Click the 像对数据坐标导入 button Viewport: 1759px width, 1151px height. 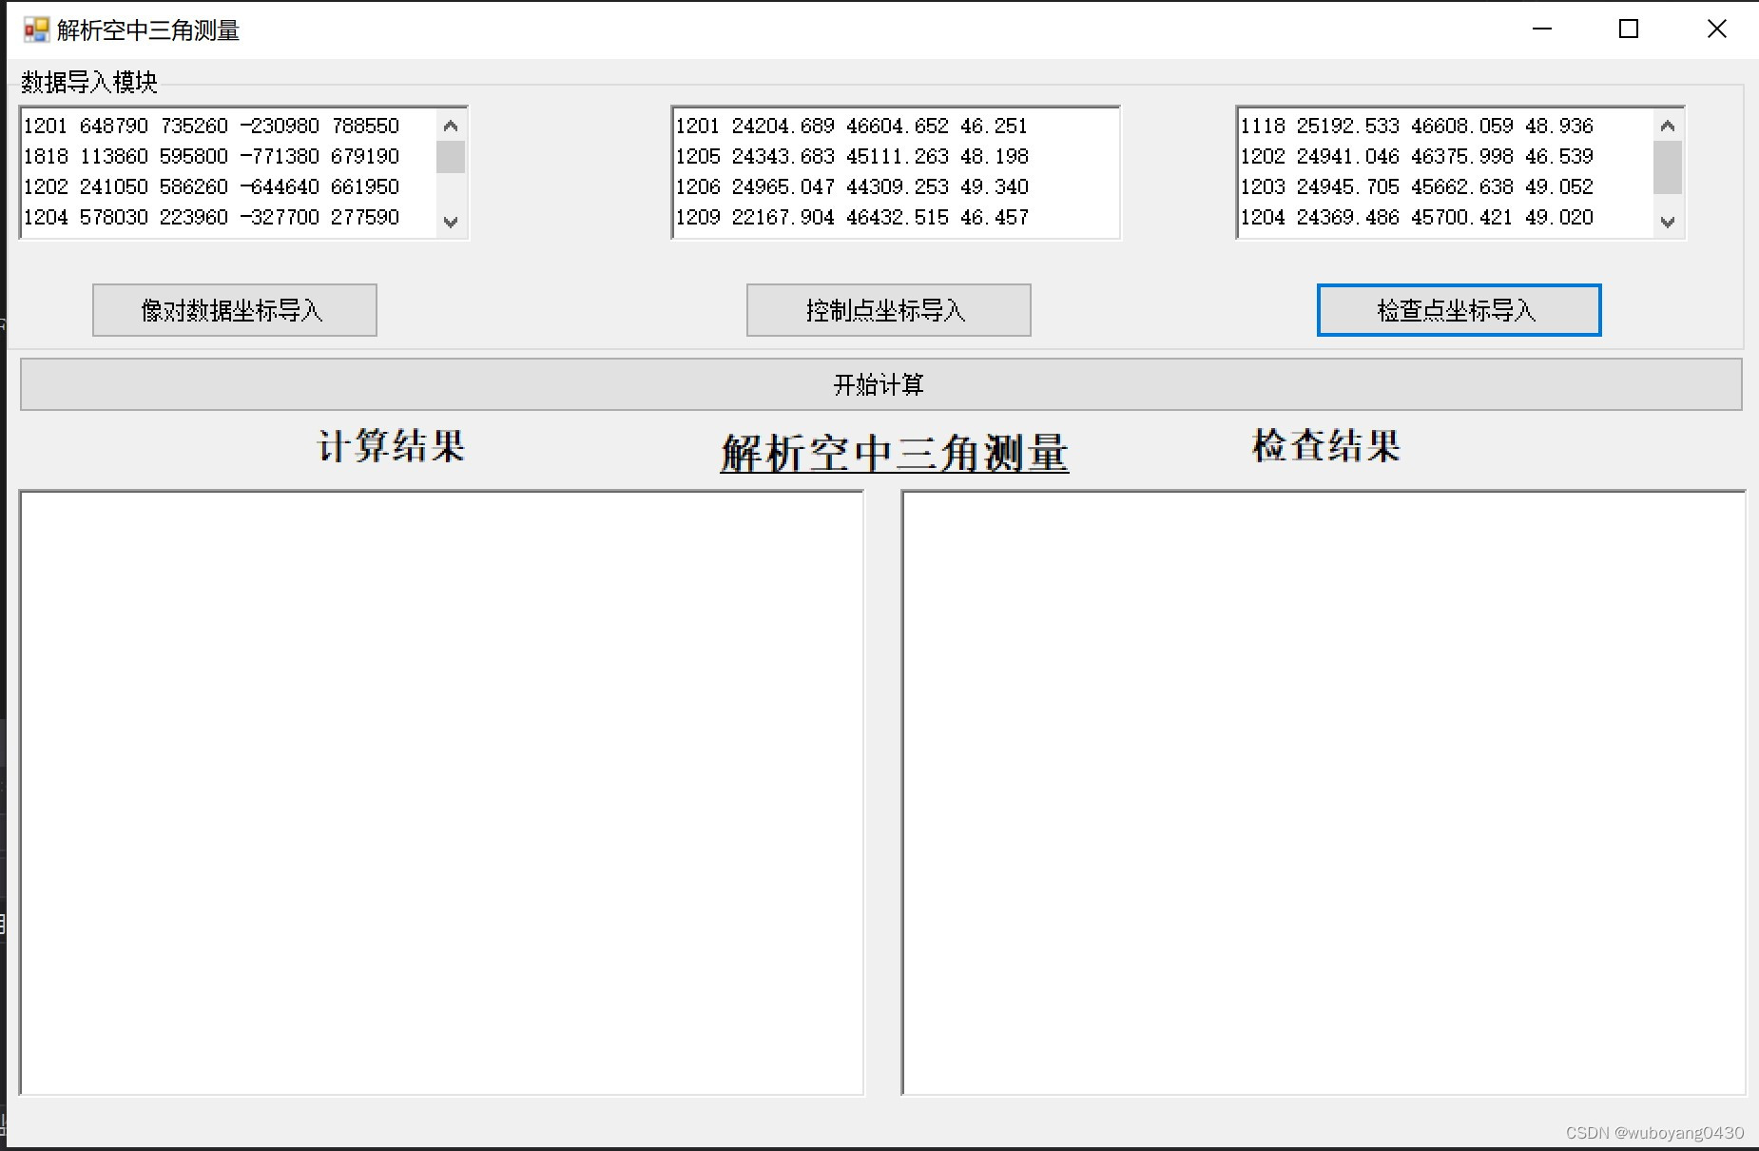point(235,310)
